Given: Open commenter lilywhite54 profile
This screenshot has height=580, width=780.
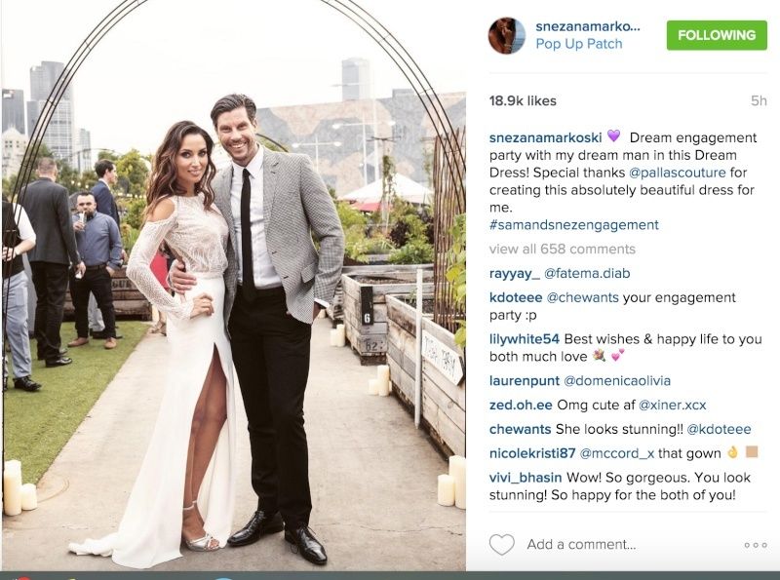Looking at the screenshot, I should coord(525,339).
